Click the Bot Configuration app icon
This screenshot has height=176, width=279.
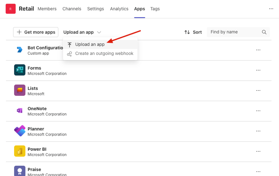(19, 50)
